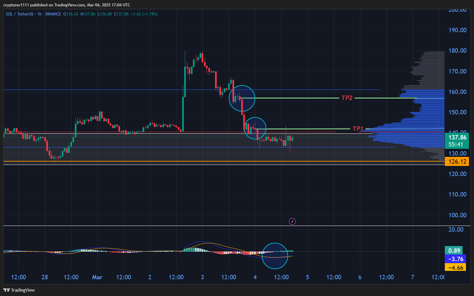Click the 100.00 price axis label

click(458, 215)
